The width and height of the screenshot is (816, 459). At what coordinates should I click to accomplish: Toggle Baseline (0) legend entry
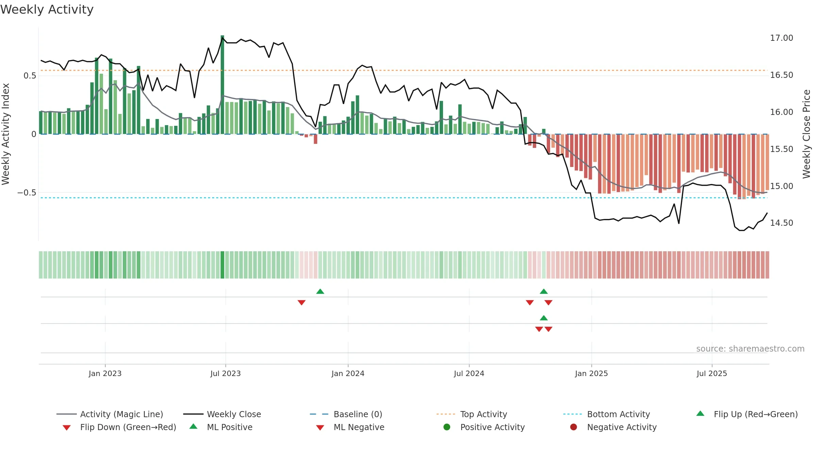click(346, 414)
